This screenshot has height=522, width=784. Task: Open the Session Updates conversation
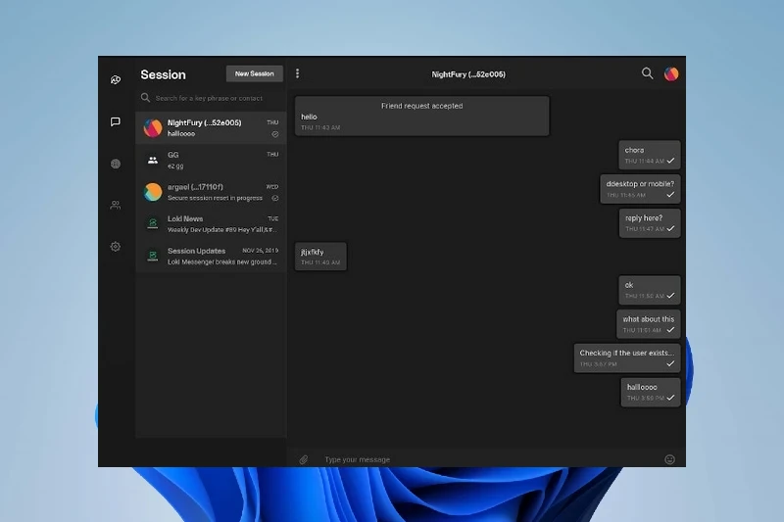pyautogui.click(x=211, y=256)
